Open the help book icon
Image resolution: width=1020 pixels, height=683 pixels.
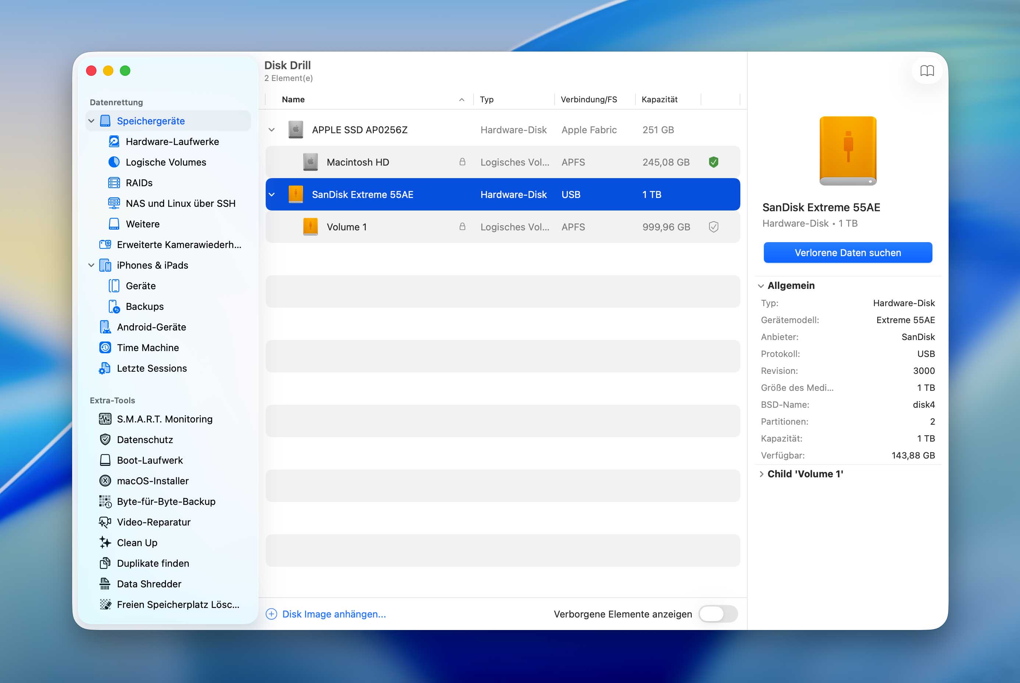pos(927,71)
